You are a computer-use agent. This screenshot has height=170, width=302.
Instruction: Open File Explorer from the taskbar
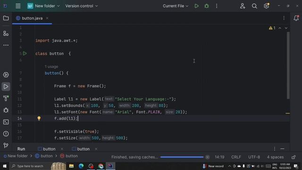point(71,166)
